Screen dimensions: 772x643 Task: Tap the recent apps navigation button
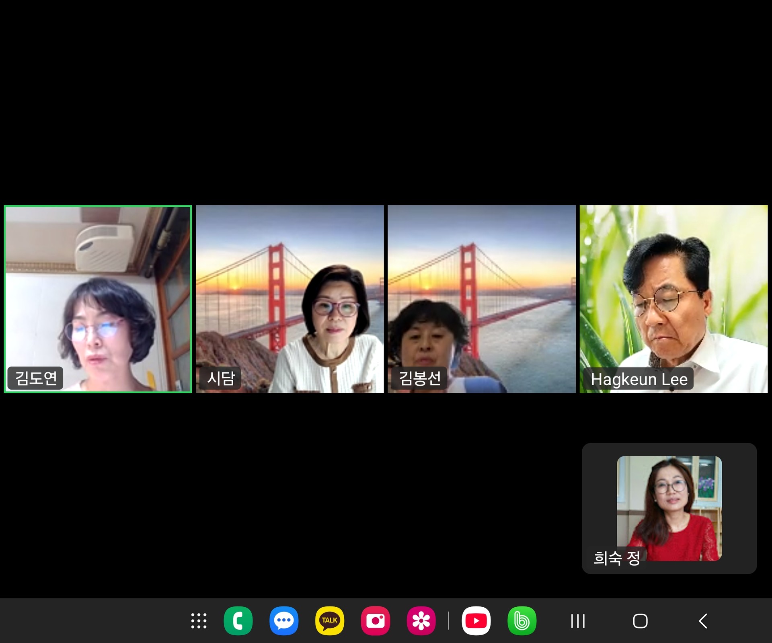click(578, 621)
